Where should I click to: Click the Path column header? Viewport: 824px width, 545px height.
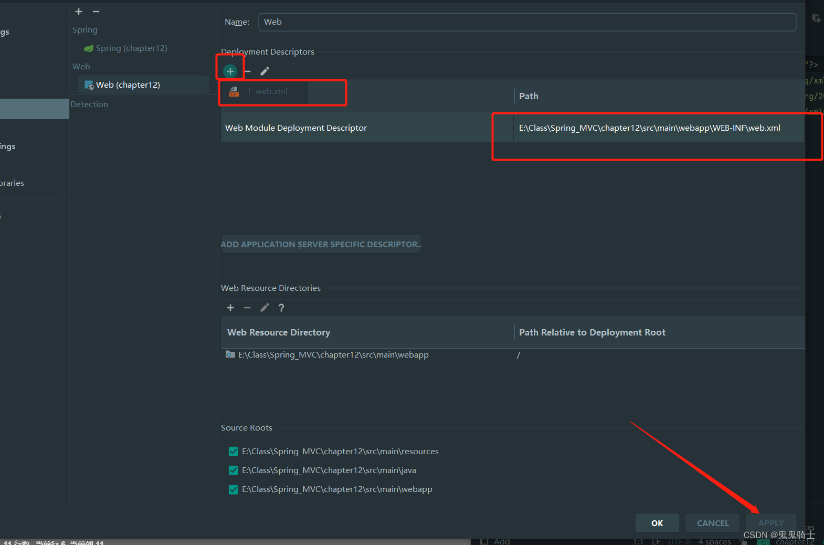[x=659, y=96]
